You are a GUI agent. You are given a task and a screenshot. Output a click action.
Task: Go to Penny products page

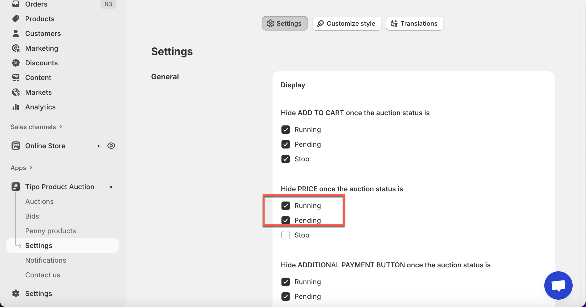pos(50,231)
